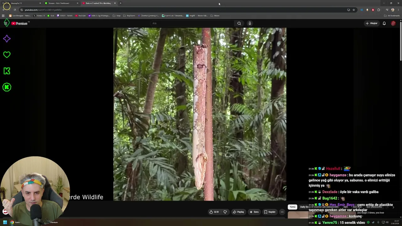Open a new browser tab
The image size is (402, 226).
120,3
